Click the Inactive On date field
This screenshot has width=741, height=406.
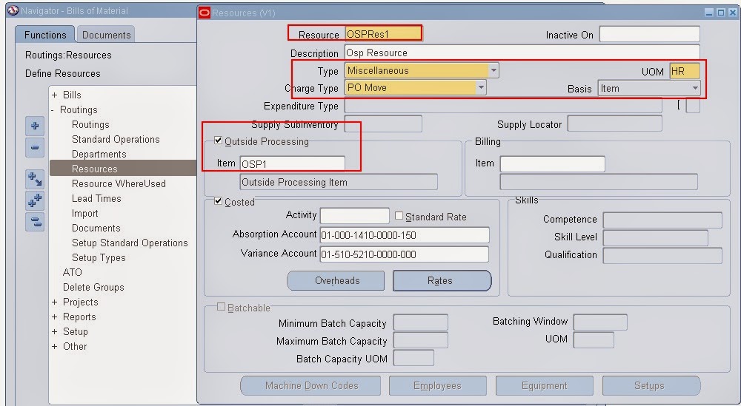point(649,35)
